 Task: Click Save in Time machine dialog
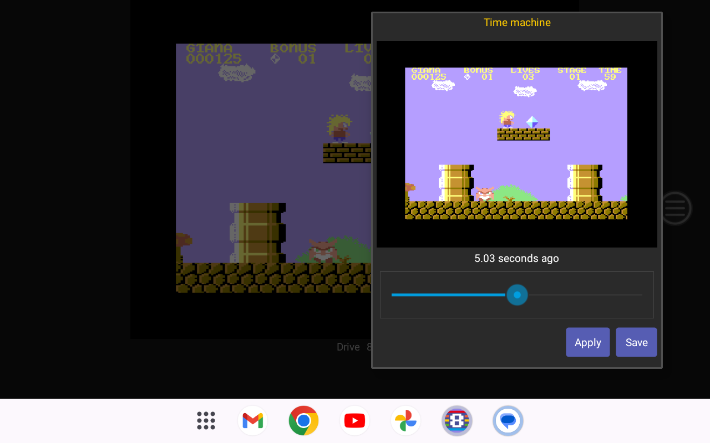click(636, 342)
